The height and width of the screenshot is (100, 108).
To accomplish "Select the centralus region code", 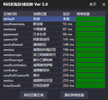I will [11, 70].
